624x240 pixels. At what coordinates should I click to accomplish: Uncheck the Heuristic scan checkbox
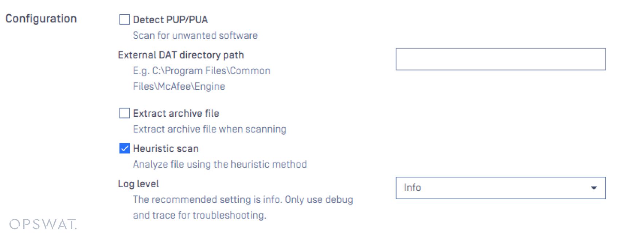[x=124, y=148]
